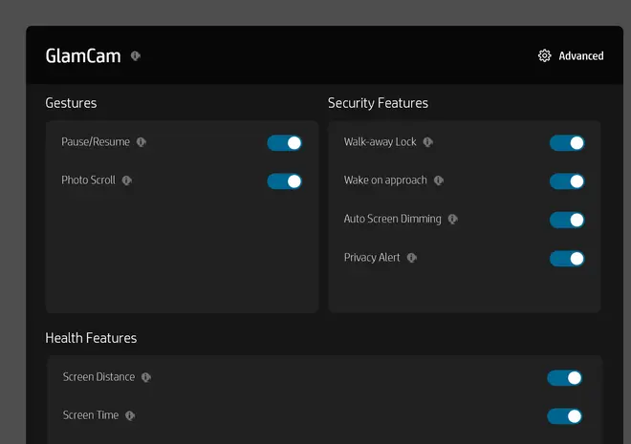Open the GlamCam info icon
The width and height of the screenshot is (631, 444).
[136, 55]
